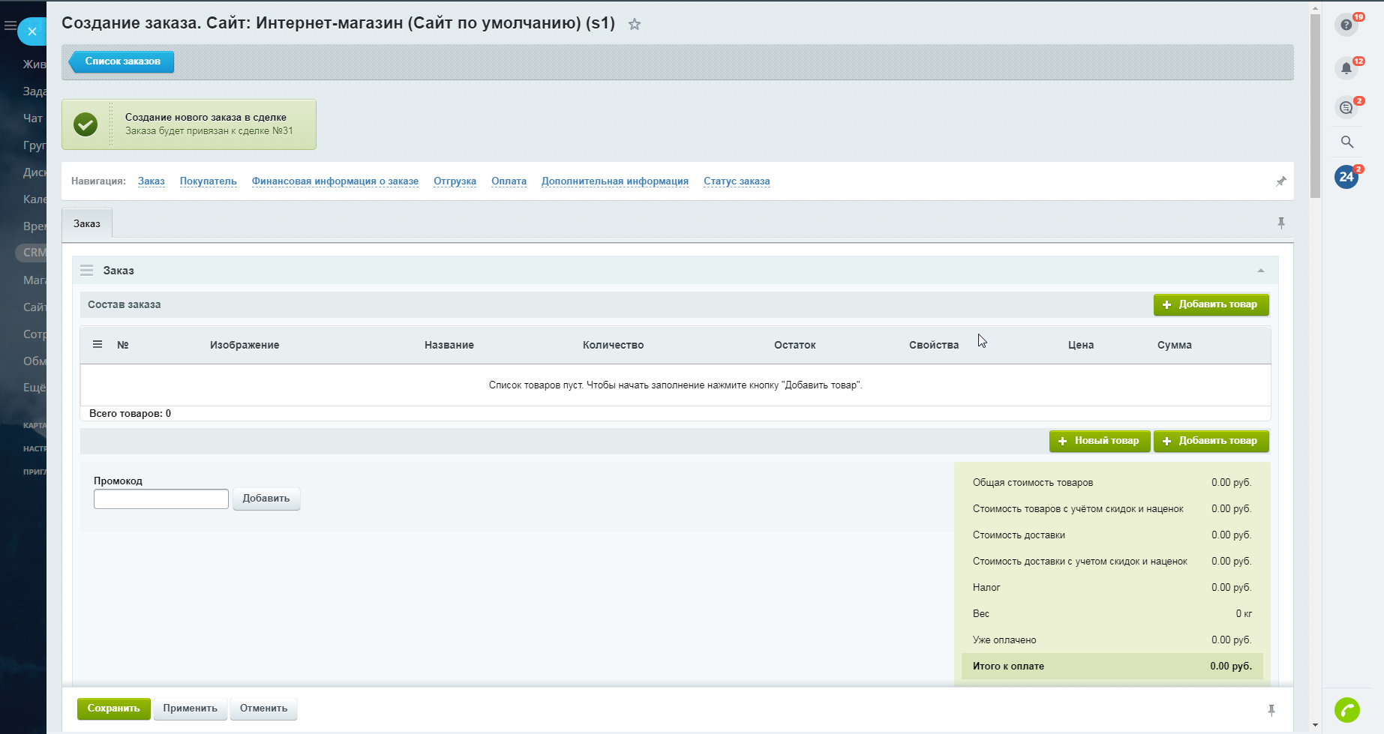1384x734 pixels.
Task: Pin the navigation bar with pin icon
Action: coord(1281,181)
